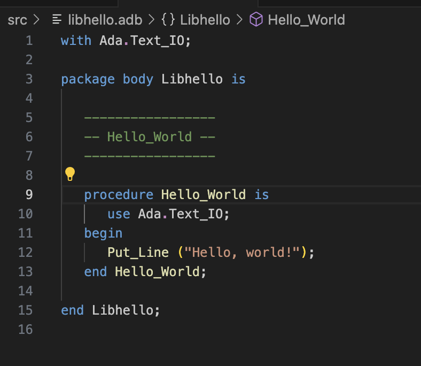Viewport: 421px width, 366px height.
Task: Click the chevron between libhello.adb and Libhello
Action: tap(151, 20)
